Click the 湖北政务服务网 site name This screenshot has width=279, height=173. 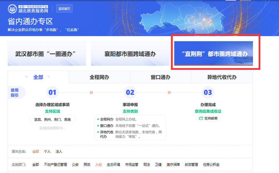coord(33,11)
